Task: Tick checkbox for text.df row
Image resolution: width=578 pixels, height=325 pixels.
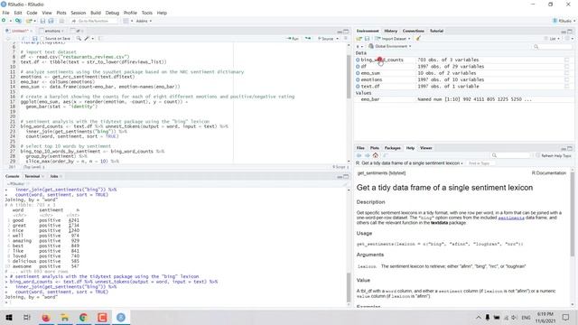Action: [567, 87]
